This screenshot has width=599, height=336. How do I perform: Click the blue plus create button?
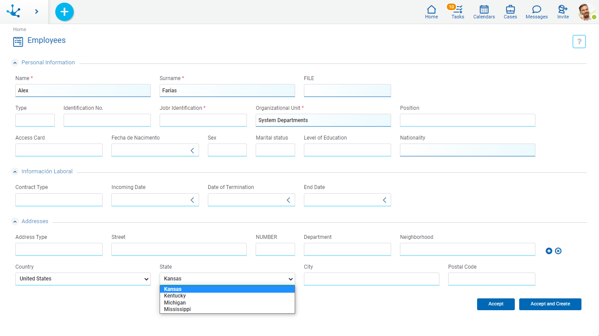pyautogui.click(x=64, y=12)
